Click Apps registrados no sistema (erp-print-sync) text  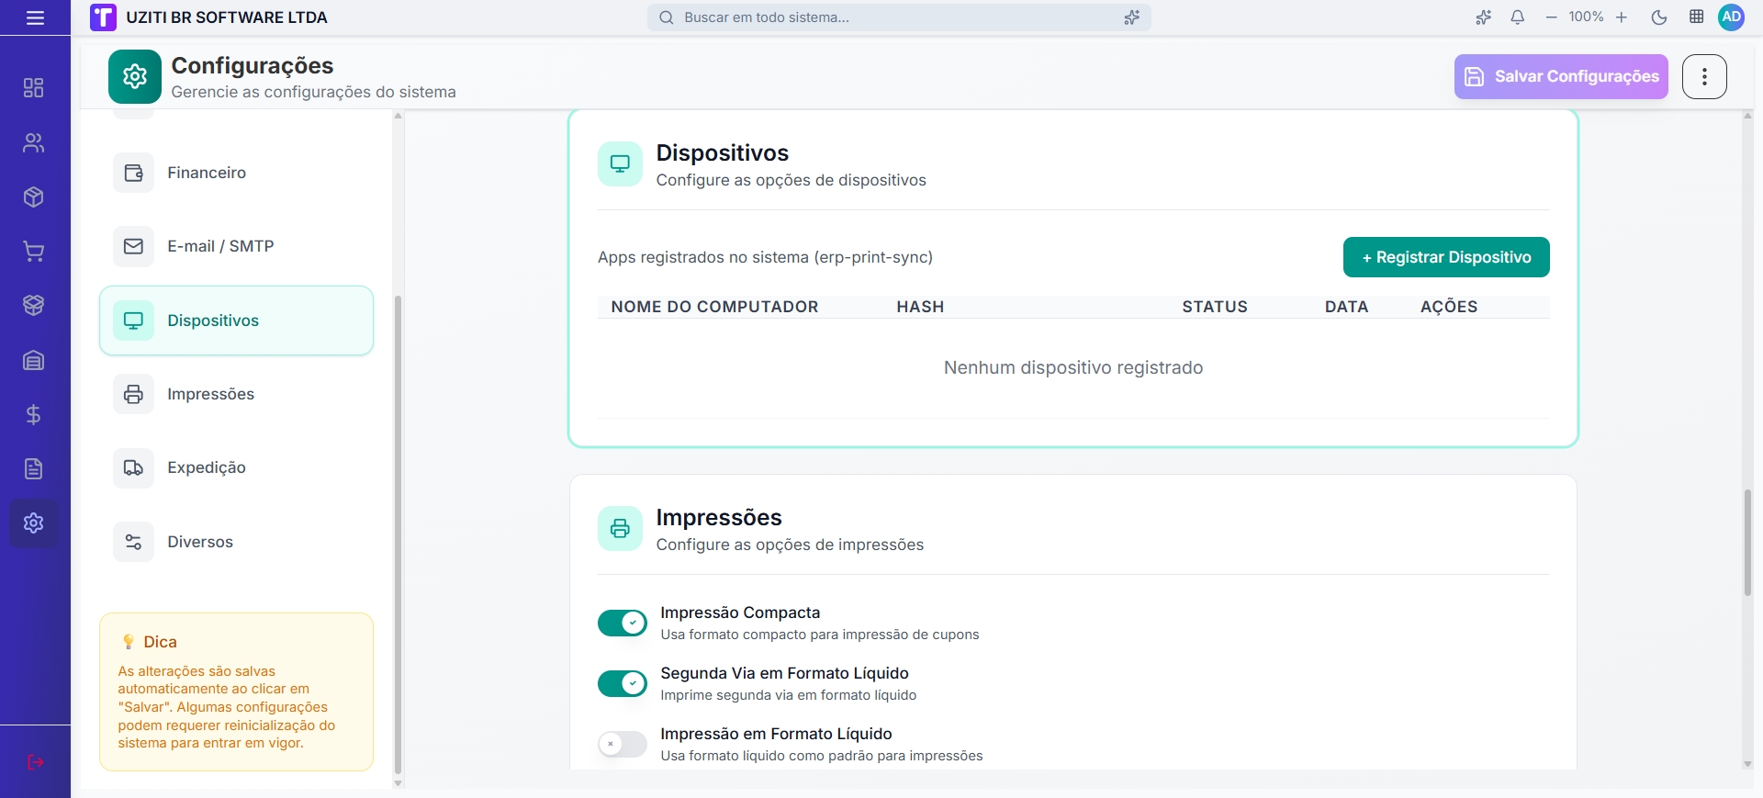coord(765,257)
